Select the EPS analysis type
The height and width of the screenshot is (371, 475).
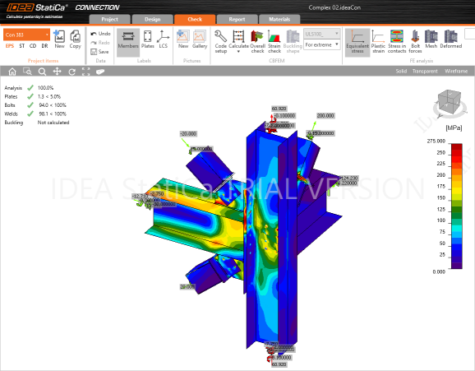(x=10, y=46)
